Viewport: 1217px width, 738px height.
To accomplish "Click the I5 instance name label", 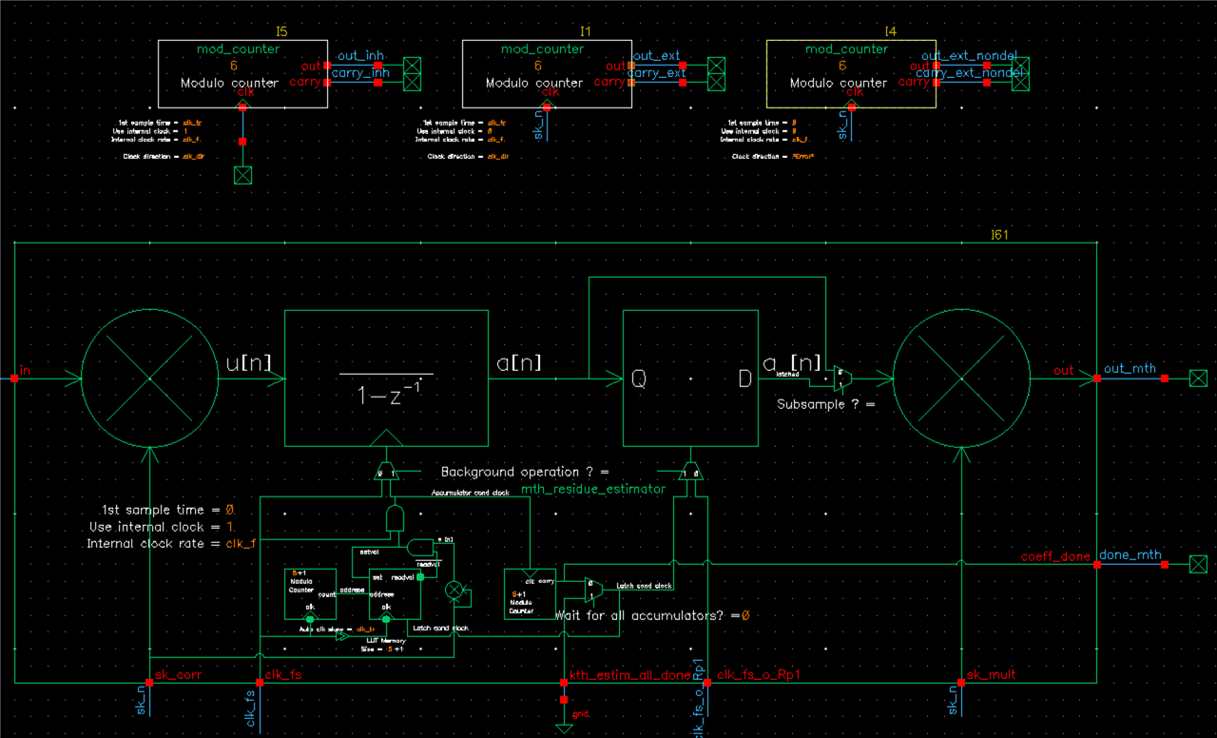I will (x=281, y=31).
